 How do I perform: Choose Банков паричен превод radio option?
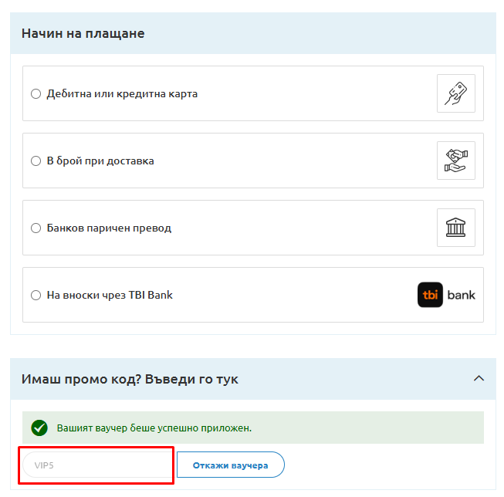[36, 228]
